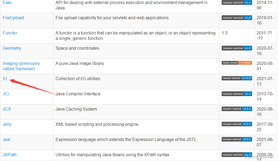This screenshot has height=161, width=278.
Task: Click the maven-central v1.3 badge for Exec
Action: pos(237,2)
